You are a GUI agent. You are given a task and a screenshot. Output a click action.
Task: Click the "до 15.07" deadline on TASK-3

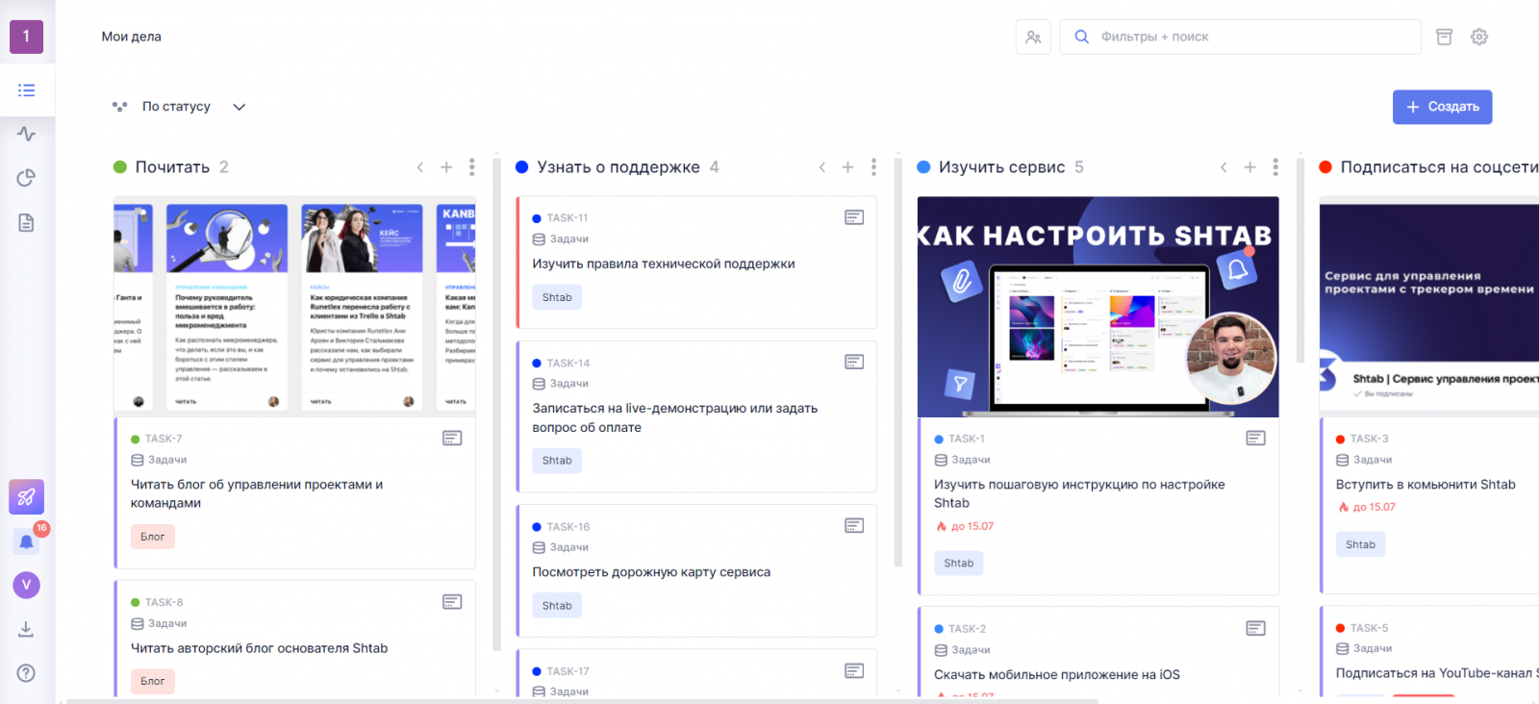pyautogui.click(x=1367, y=507)
